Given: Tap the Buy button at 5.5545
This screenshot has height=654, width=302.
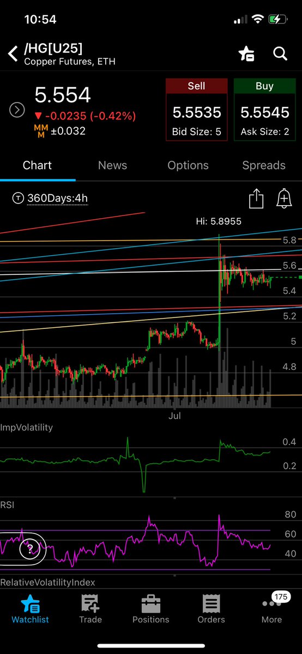Looking at the screenshot, I should (265, 109).
